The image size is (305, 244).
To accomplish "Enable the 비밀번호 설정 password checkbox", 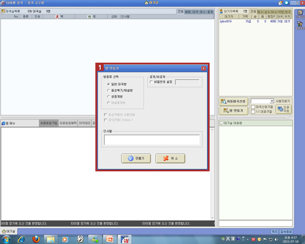I will [151, 82].
